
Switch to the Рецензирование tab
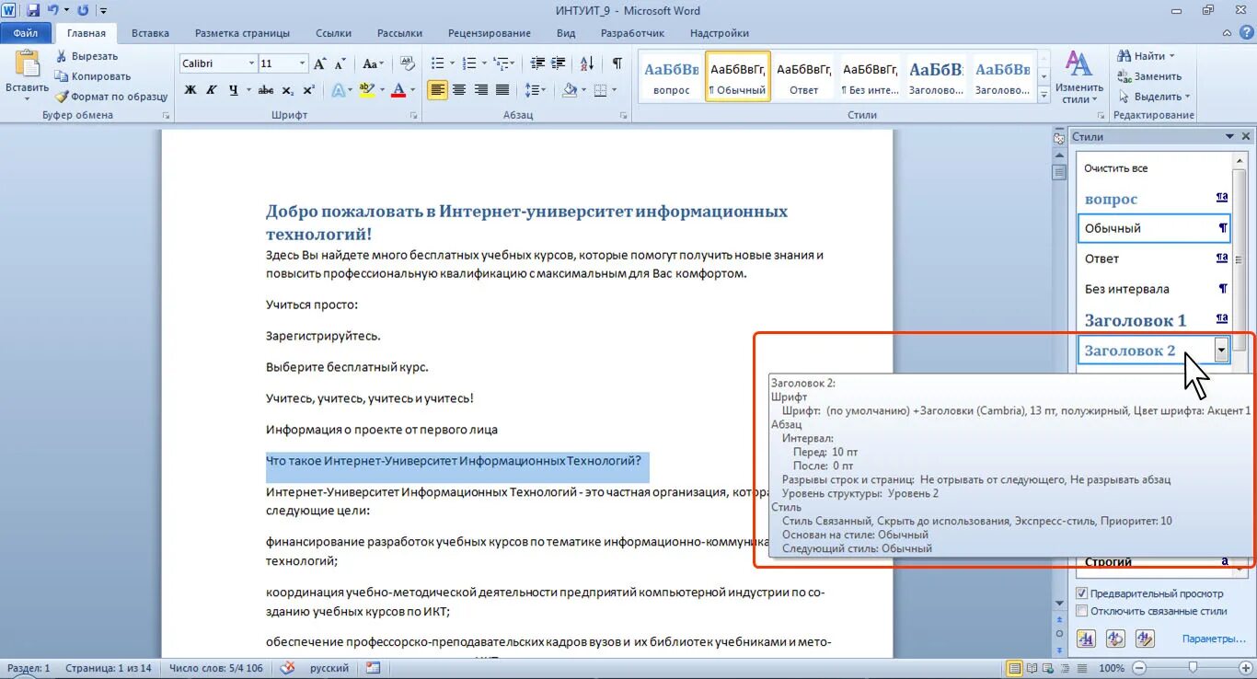pyautogui.click(x=490, y=33)
